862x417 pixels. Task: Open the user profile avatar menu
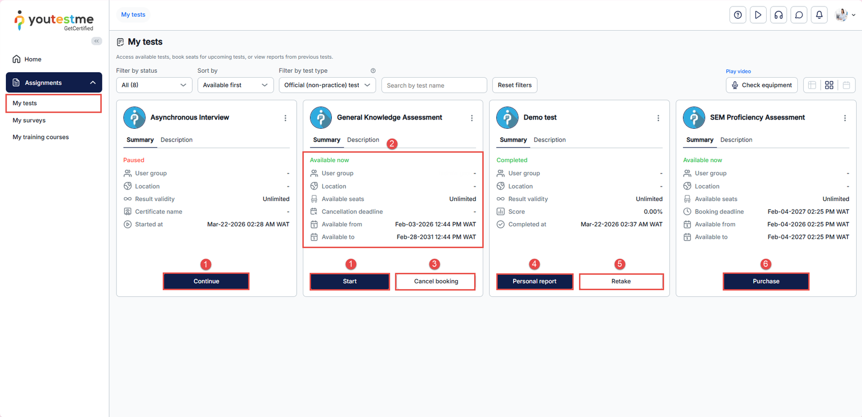845,15
